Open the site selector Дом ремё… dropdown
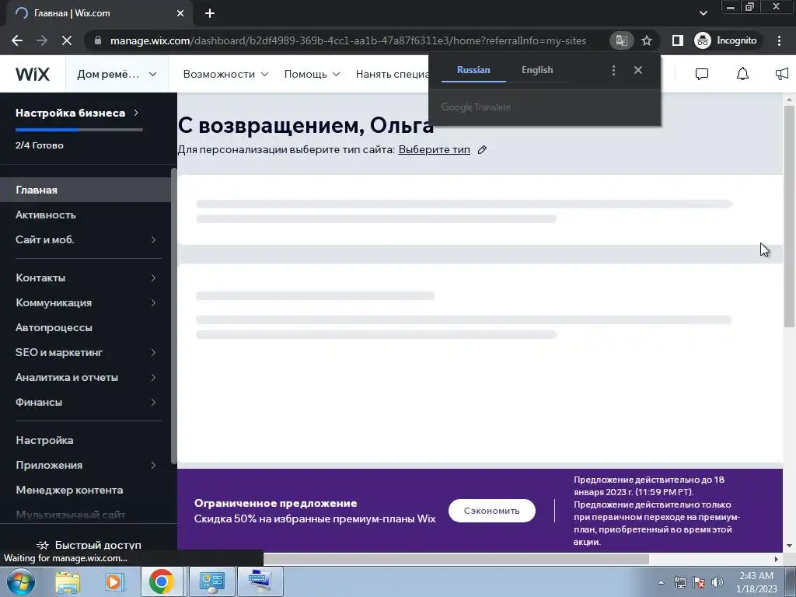Image resolution: width=796 pixels, height=597 pixels. [x=117, y=74]
